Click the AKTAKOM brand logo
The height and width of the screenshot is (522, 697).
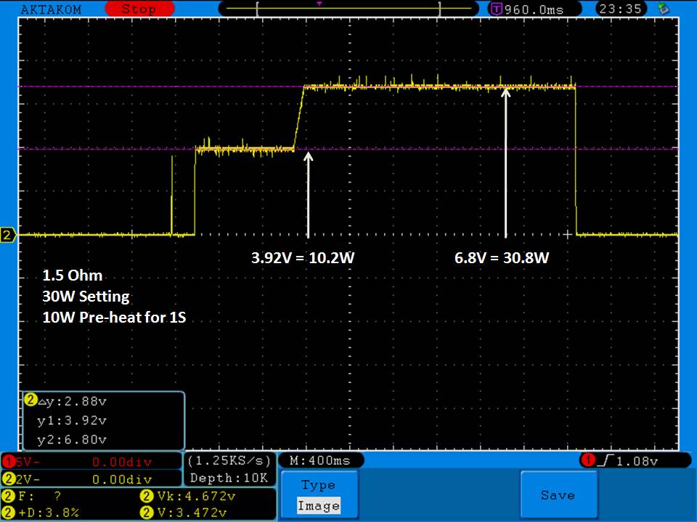[x=51, y=9]
